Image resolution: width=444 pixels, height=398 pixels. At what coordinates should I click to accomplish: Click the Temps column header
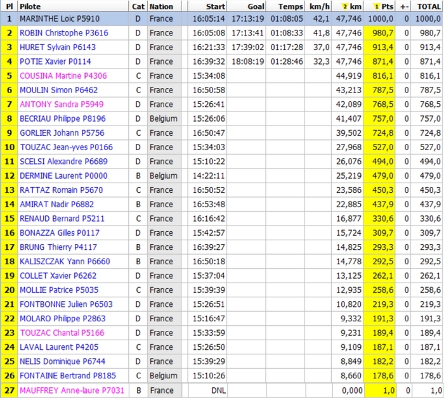[x=291, y=6]
